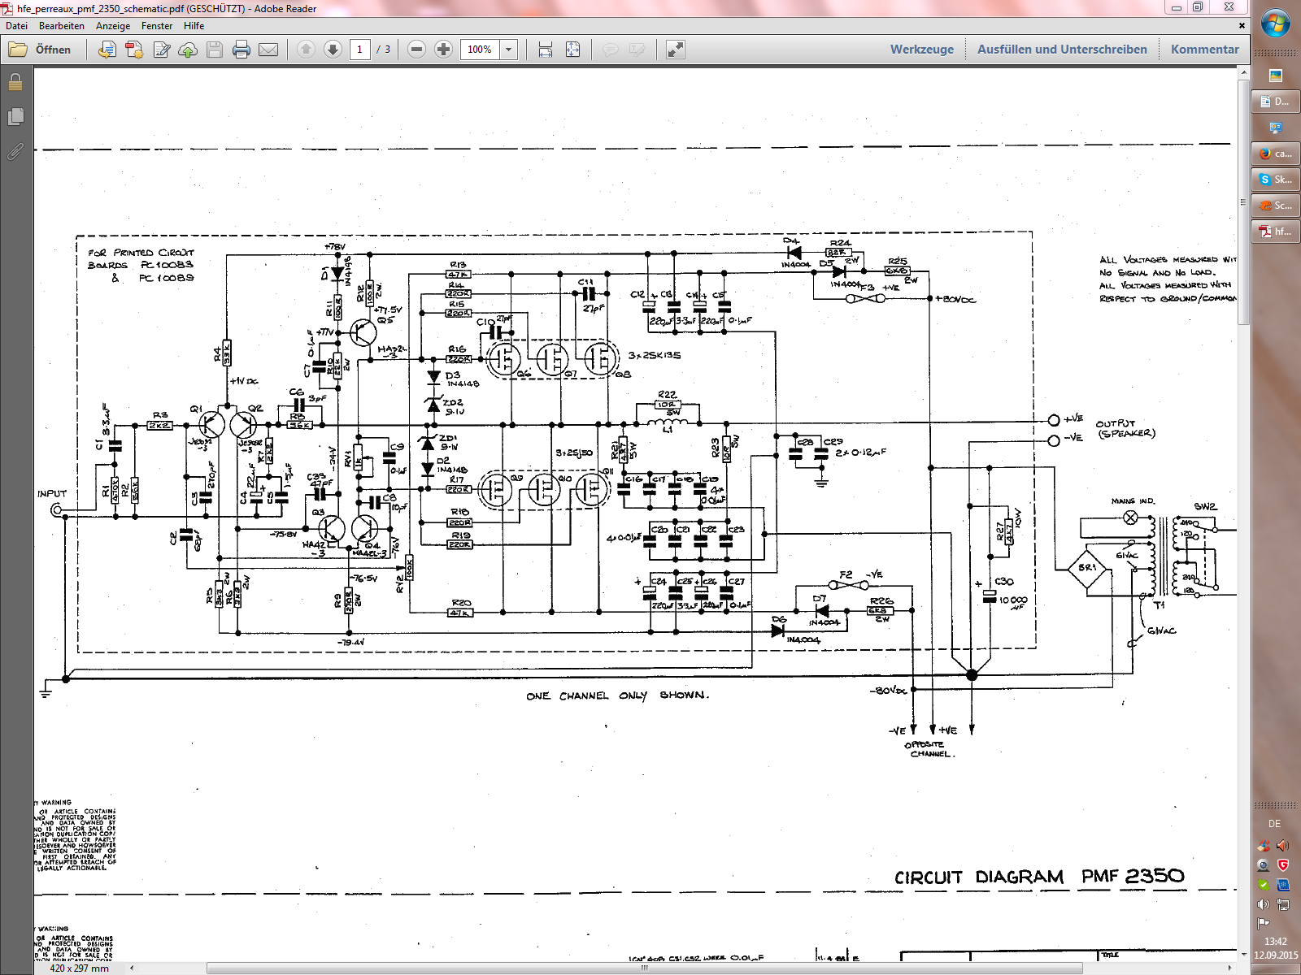Click the horizontal scrollbar thumb
The width and height of the screenshot is (1301, 975).
coord(644,968)
